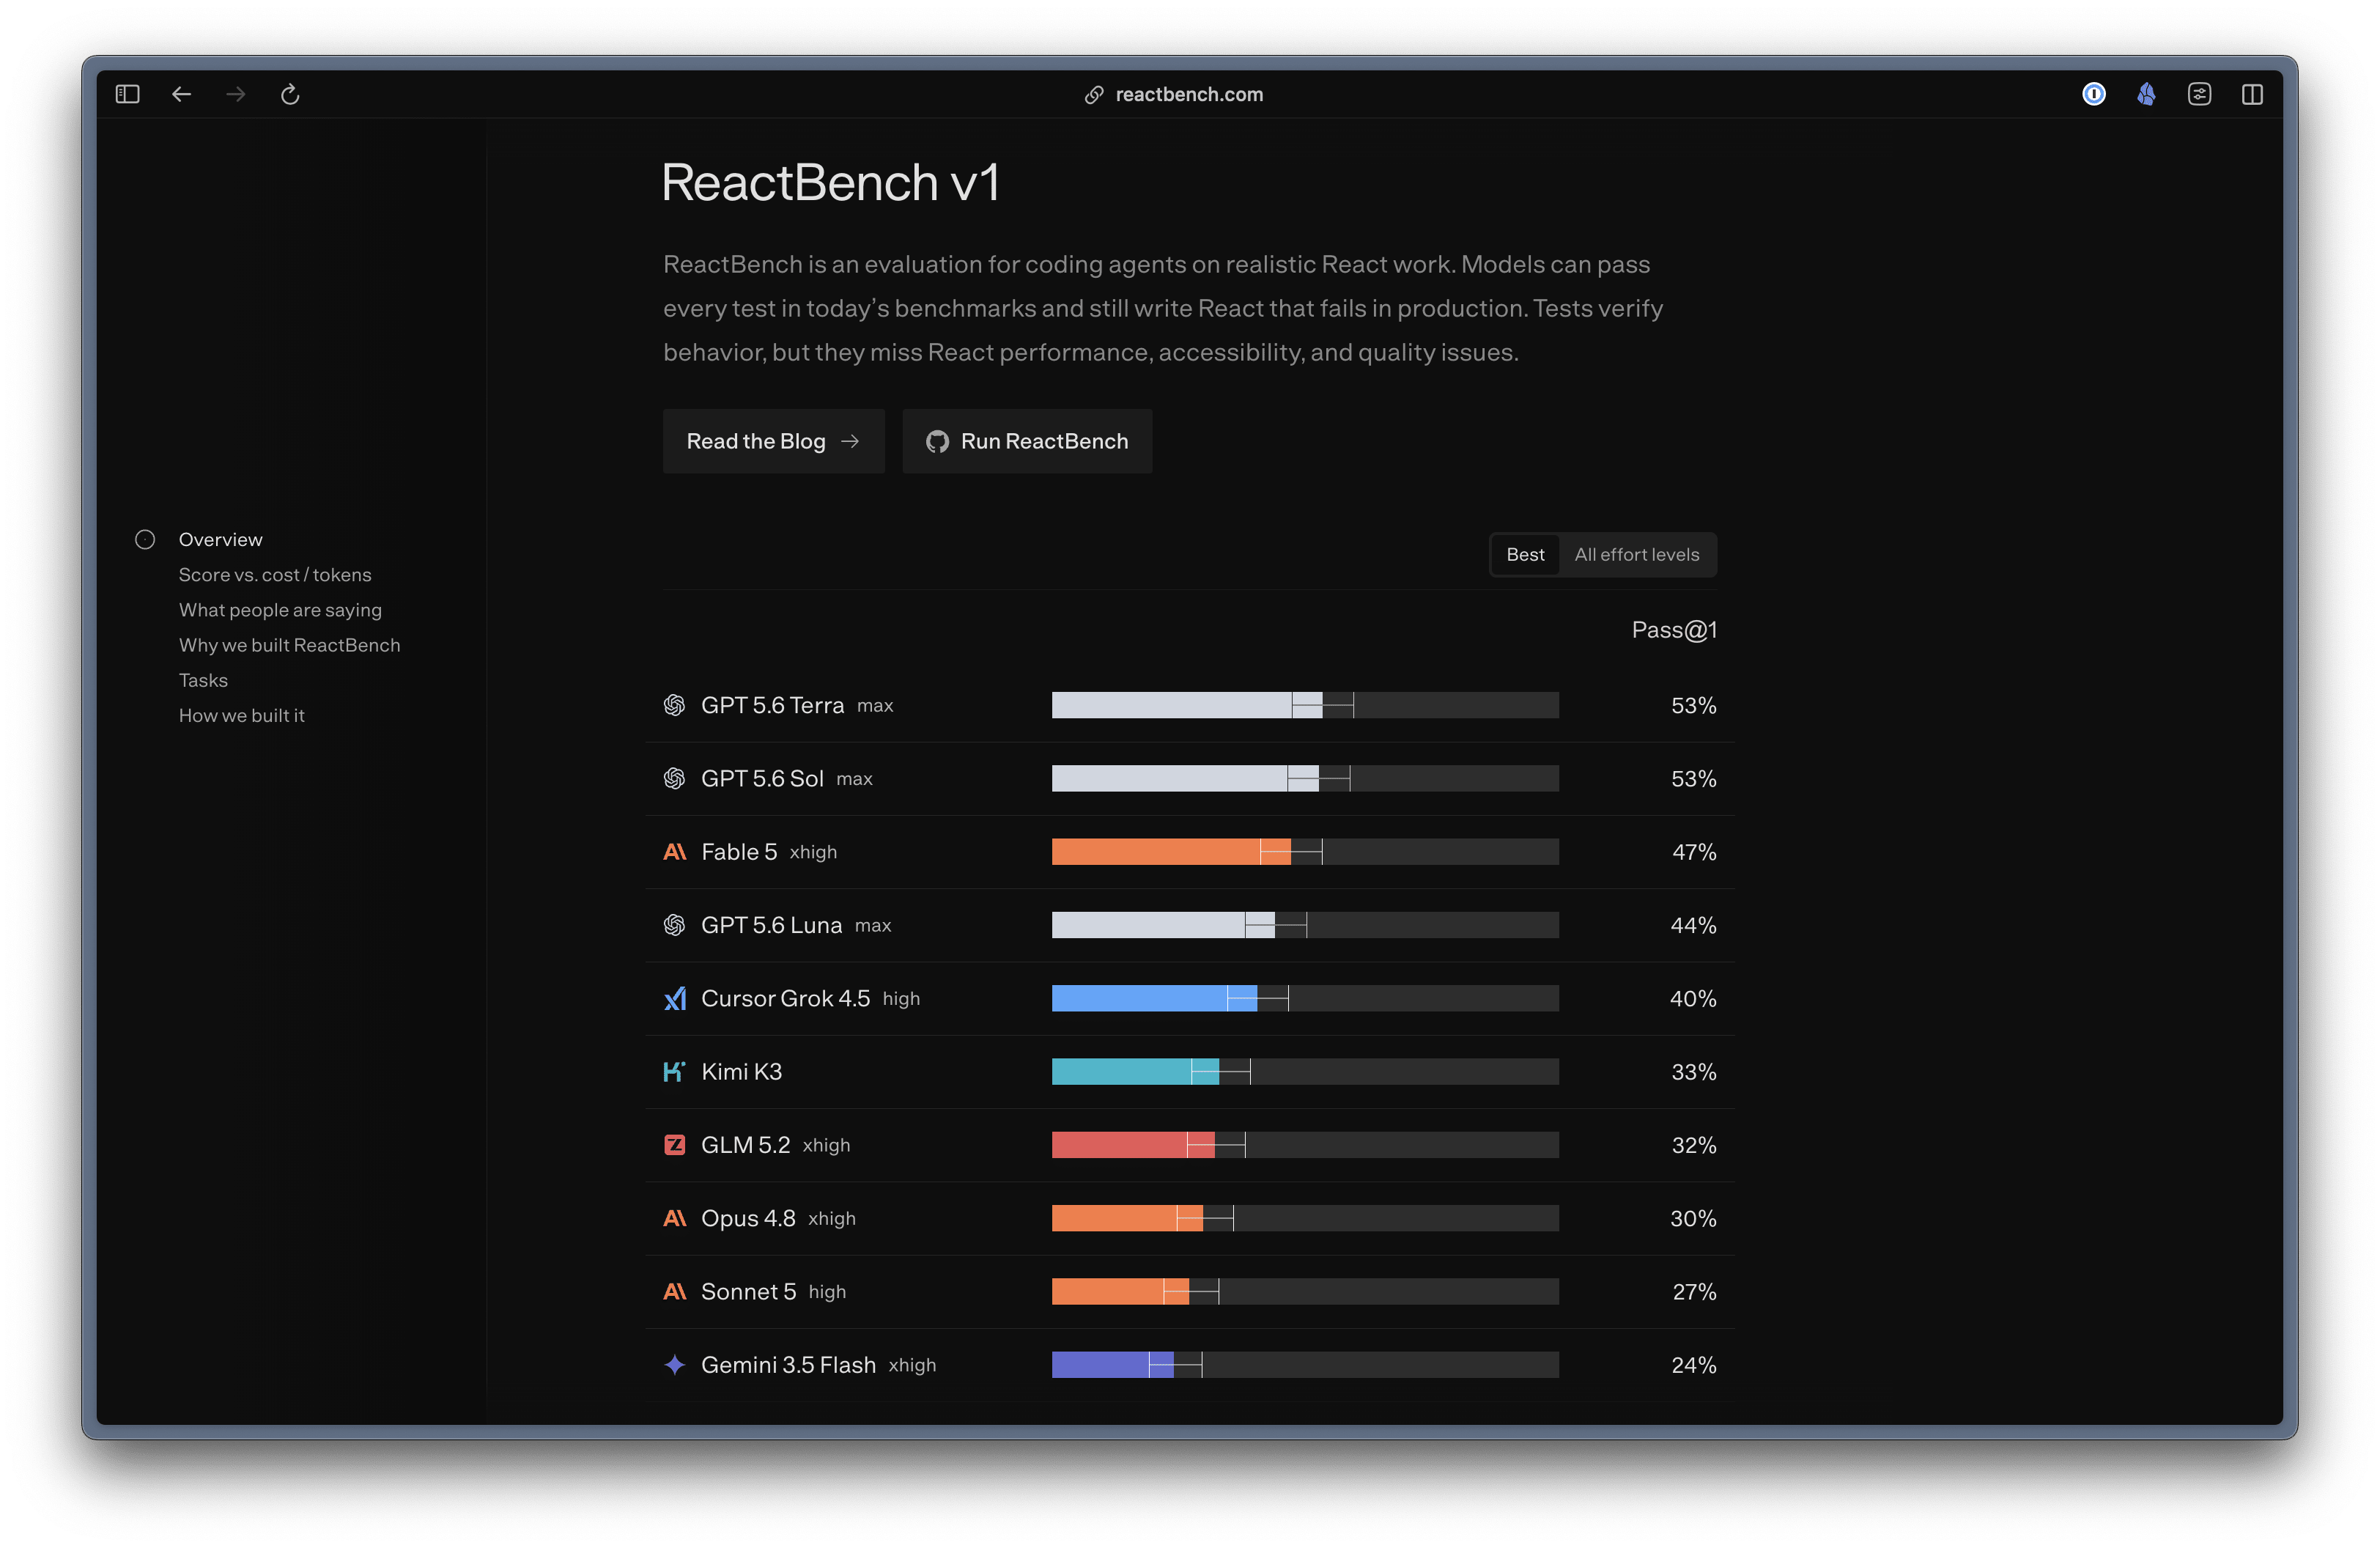
Task: Click the reactbench.com address bar
Action: tap(1174, 94)
